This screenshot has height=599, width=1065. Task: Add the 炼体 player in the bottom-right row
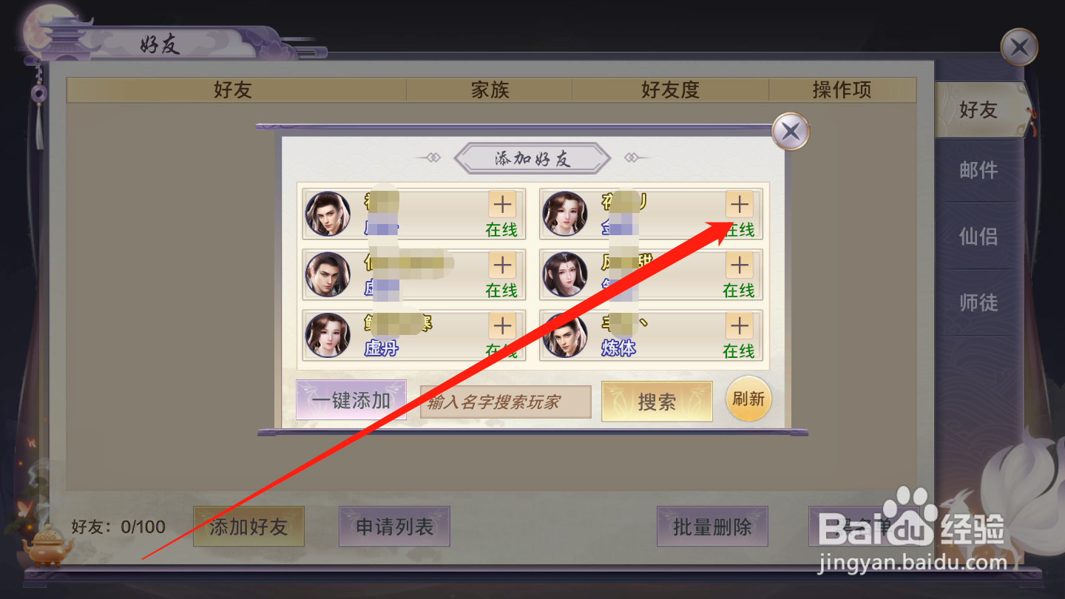[x=739, y=325]
